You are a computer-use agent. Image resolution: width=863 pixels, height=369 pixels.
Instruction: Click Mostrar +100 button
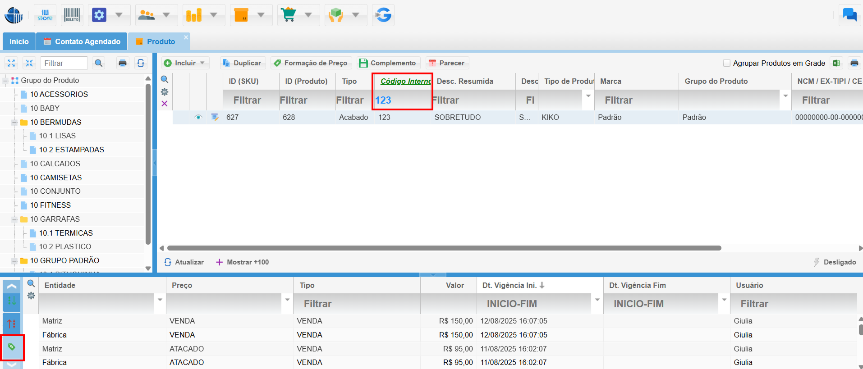pyautogui.click(x=243, y=262)
